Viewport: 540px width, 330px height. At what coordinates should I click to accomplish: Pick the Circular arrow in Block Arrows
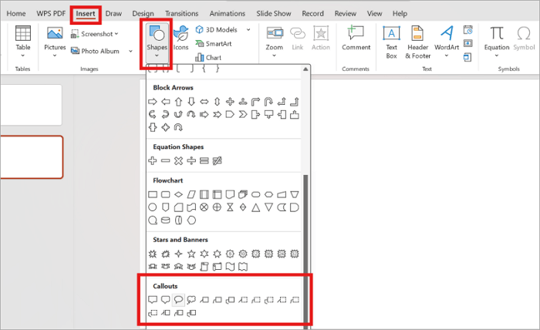point(178,127)
